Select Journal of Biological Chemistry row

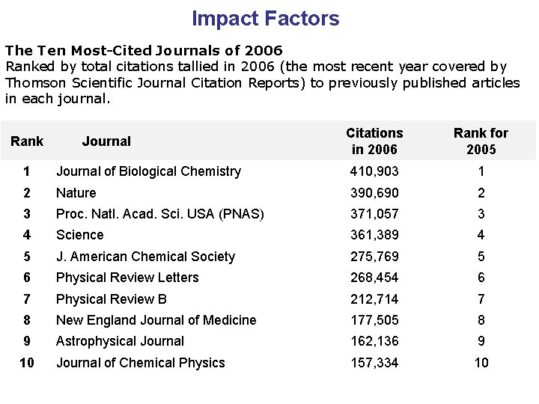(148, 171)
